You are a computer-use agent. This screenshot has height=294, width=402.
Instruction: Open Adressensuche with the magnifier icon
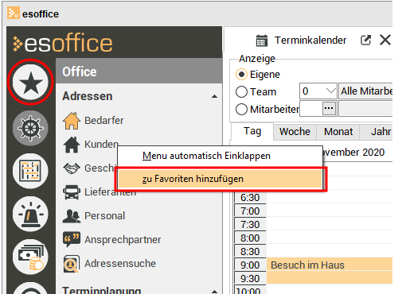point(109,264)
